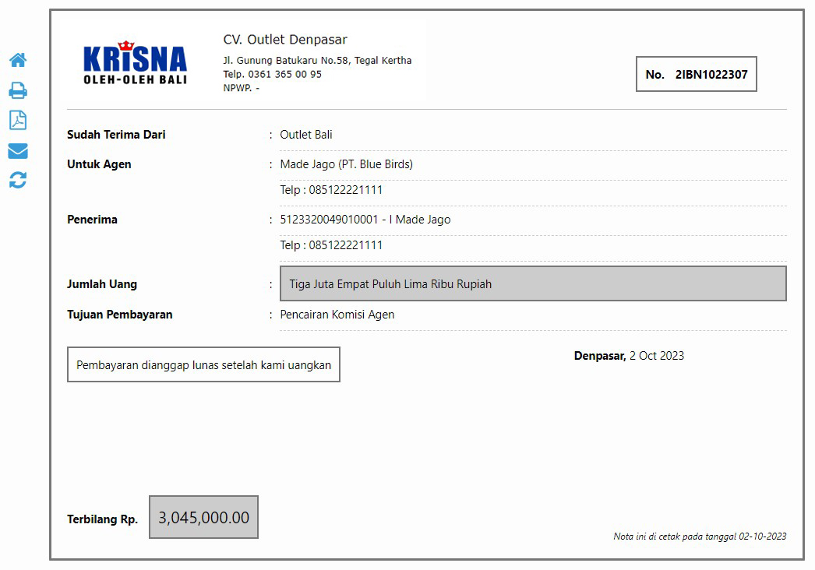Click agent phone number under Untuk Agen

coord(331,190)
